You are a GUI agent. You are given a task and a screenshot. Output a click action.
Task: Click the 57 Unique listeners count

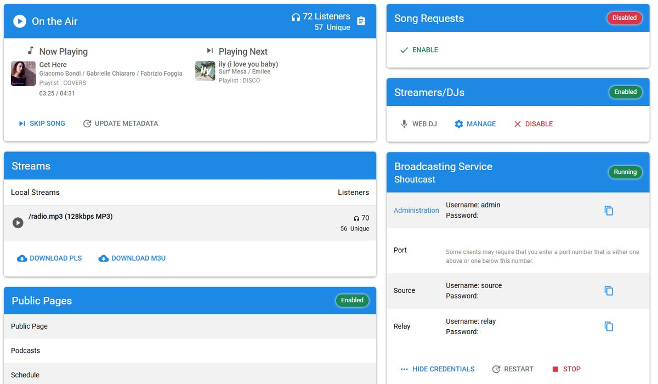pos(332,27)
